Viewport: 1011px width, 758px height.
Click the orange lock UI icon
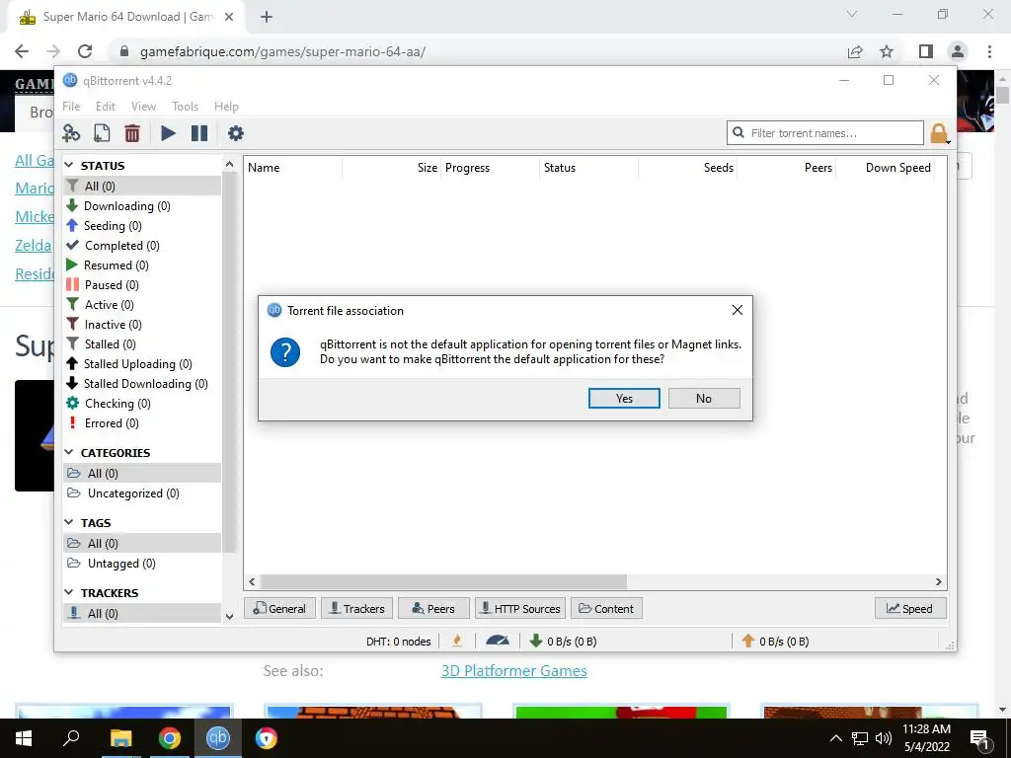point(939,133)
